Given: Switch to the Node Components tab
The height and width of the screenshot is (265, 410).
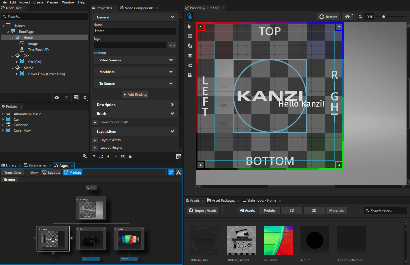Looking at the screenshot, I should 139,8.
